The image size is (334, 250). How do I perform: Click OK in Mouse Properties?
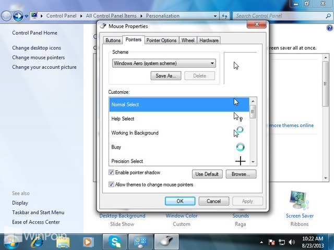(180, 201)
